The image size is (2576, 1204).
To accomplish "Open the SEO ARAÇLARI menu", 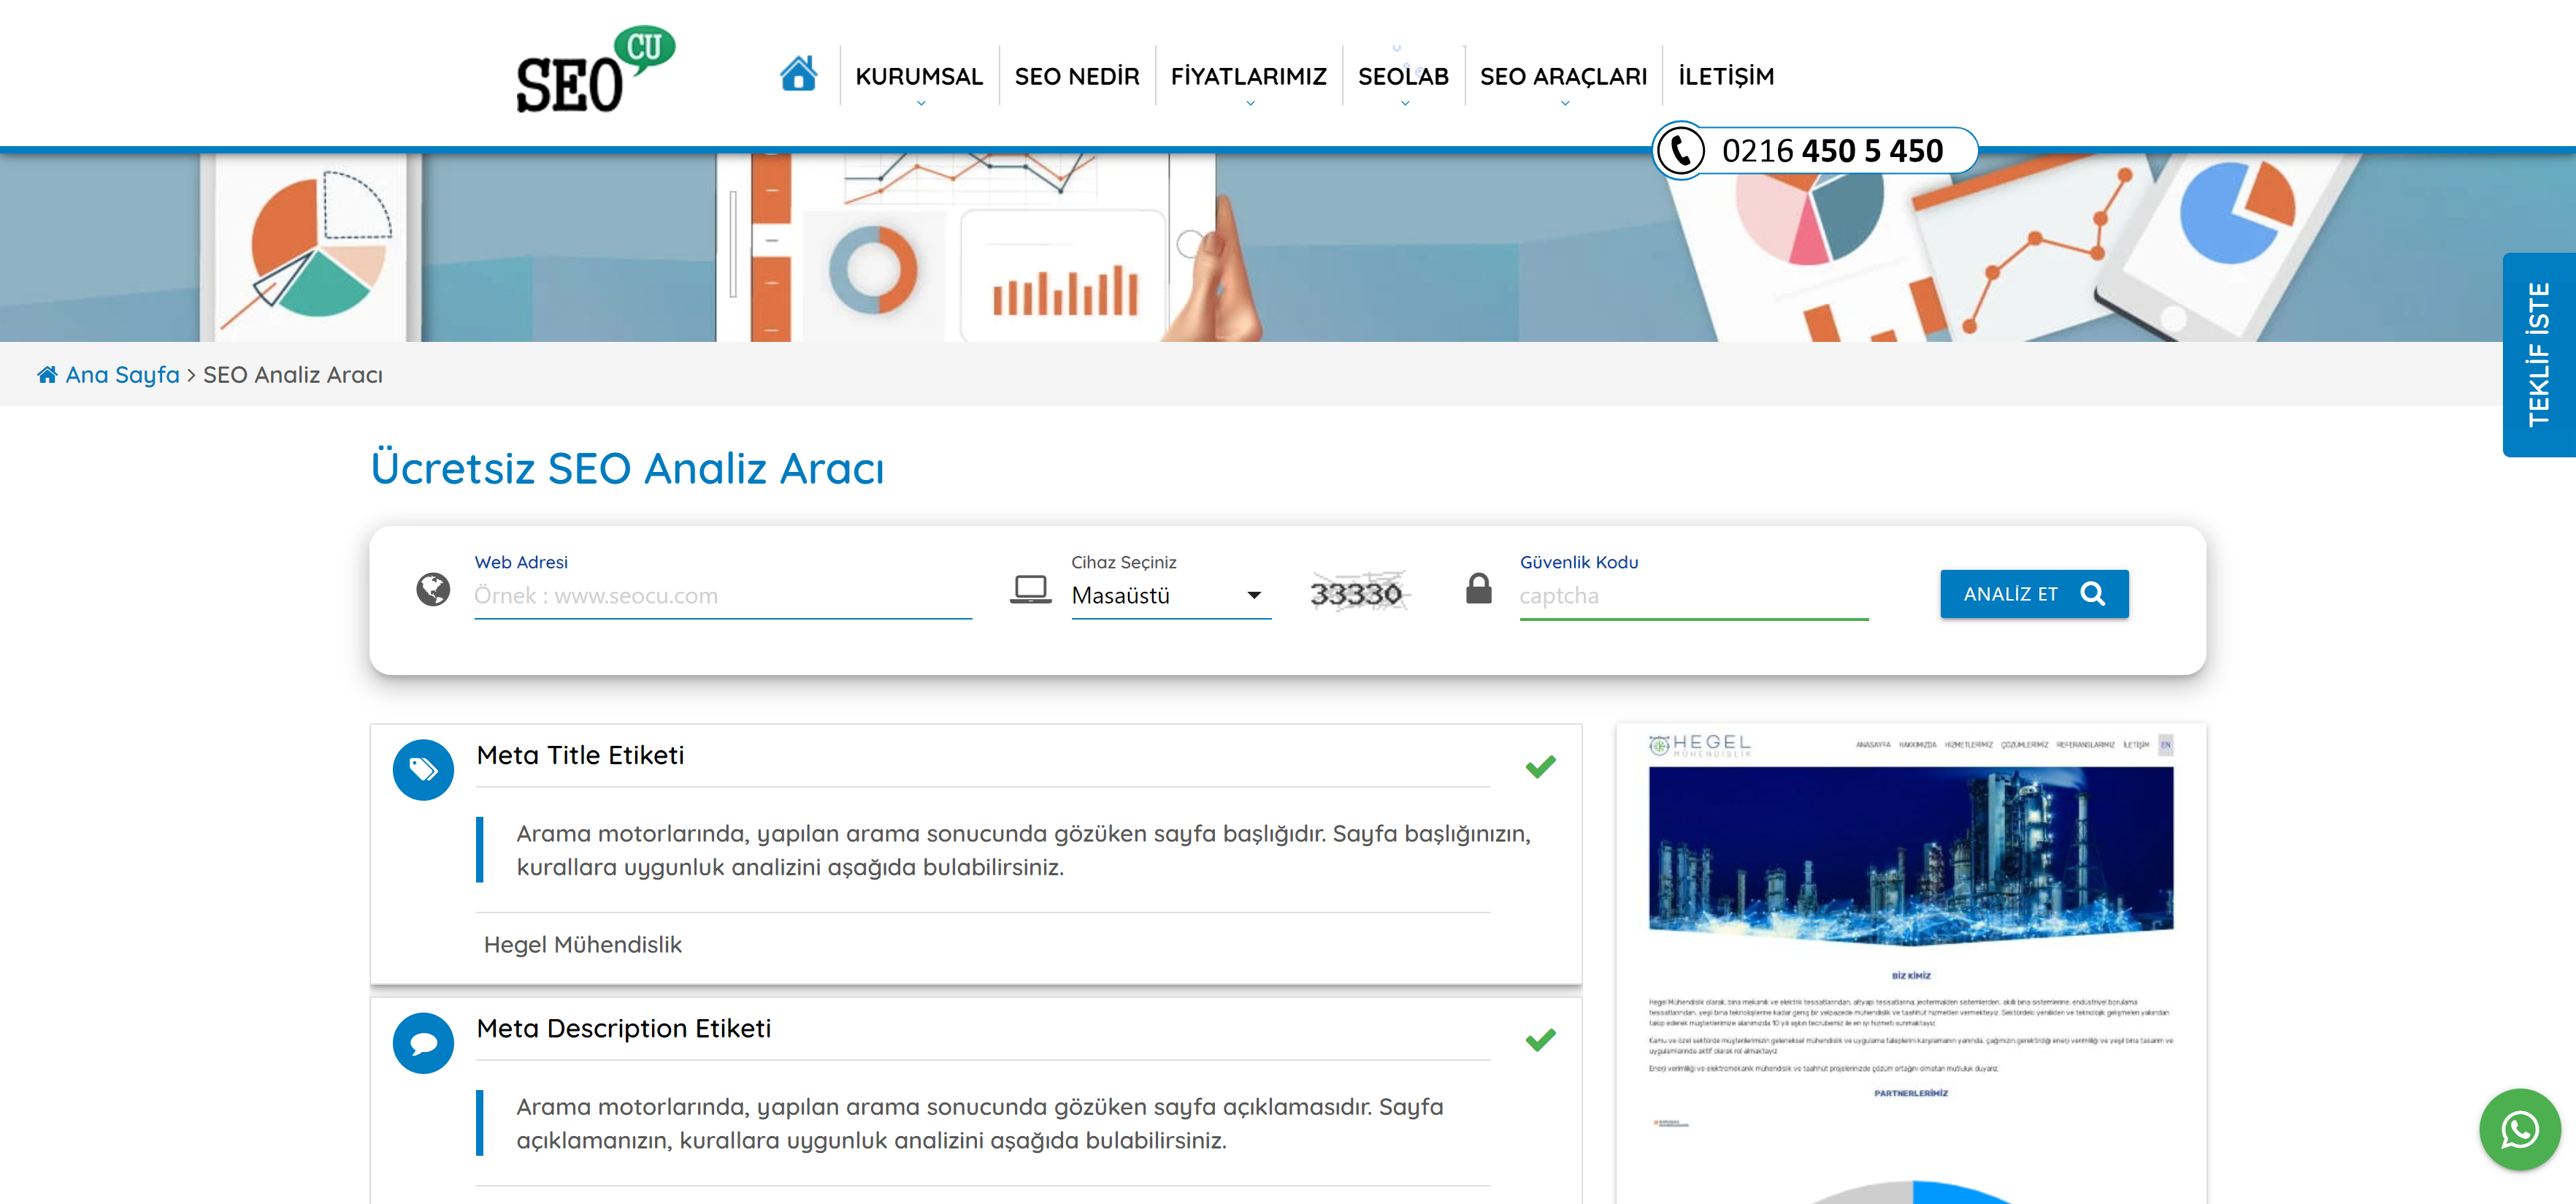I will pos(1563,76).
